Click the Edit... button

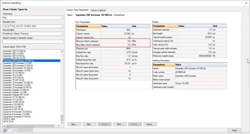[x=89, y=124]
